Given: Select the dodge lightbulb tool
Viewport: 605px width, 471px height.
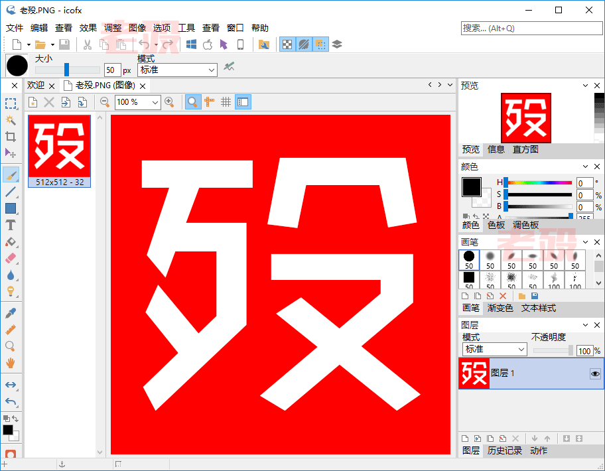Looking at the screenshot, I should pyautogui.click(x=11, y=291).
